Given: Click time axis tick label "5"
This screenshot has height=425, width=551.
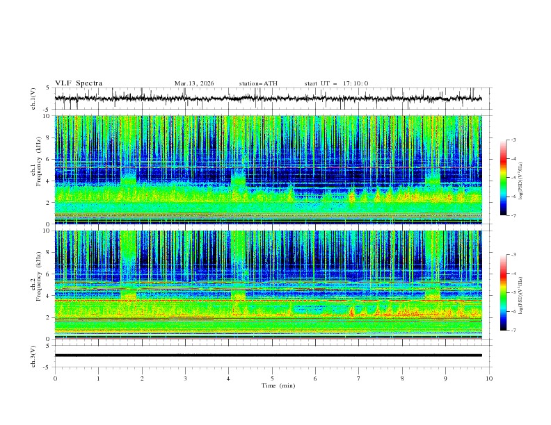Looking at the screenshot, I should pos(272,378).
